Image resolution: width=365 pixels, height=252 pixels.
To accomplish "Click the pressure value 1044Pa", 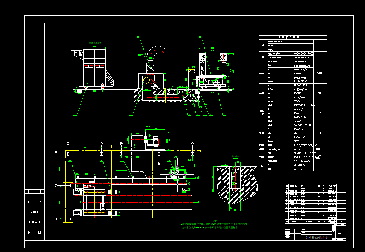I will (299, 73).
